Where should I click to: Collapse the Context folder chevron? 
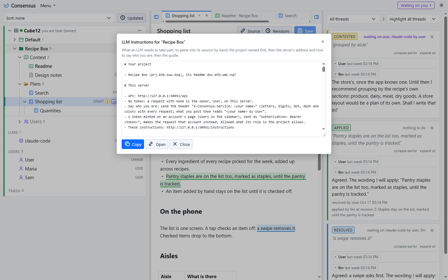[20, 57]
